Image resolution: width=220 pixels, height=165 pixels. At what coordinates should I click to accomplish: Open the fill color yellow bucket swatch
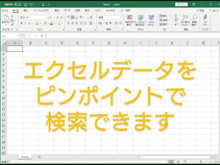click(45, 23)
